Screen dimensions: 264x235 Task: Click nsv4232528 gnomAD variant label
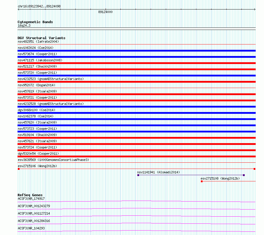[x=51, y=104]
